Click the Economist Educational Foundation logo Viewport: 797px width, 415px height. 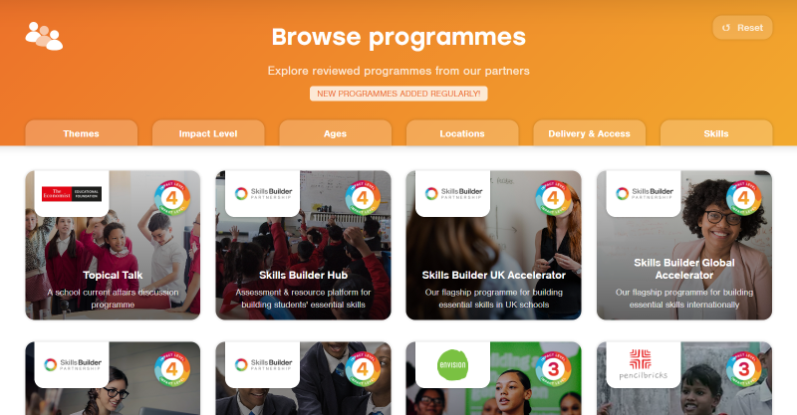(72, 193)
